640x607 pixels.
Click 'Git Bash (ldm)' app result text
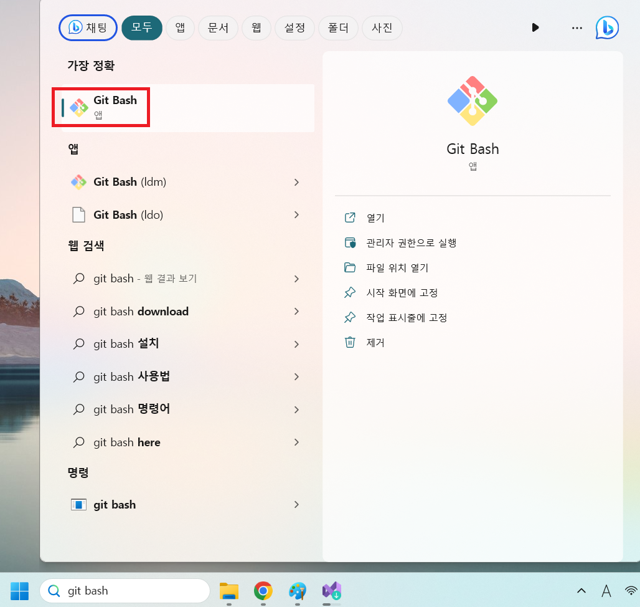(129, 182)
